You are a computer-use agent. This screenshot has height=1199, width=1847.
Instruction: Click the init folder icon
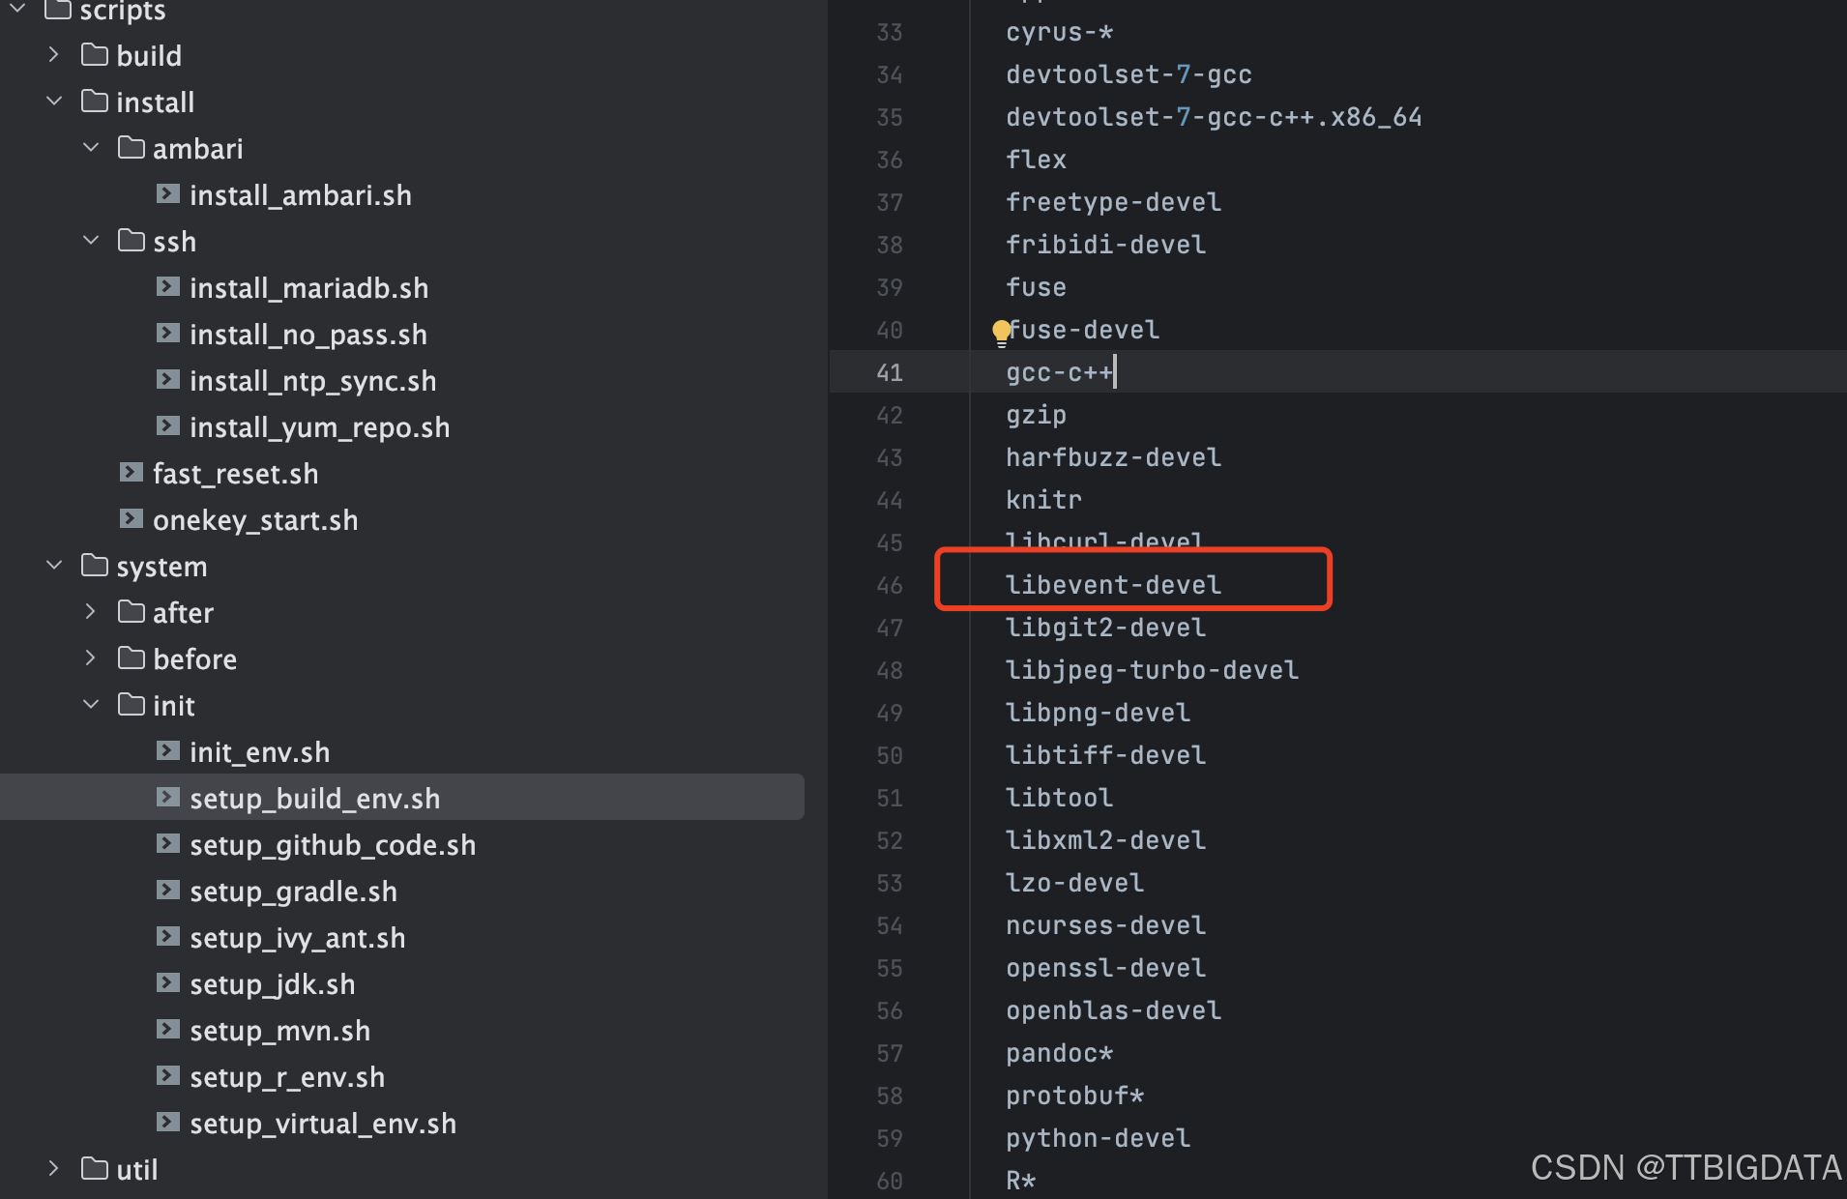(132, 704)
